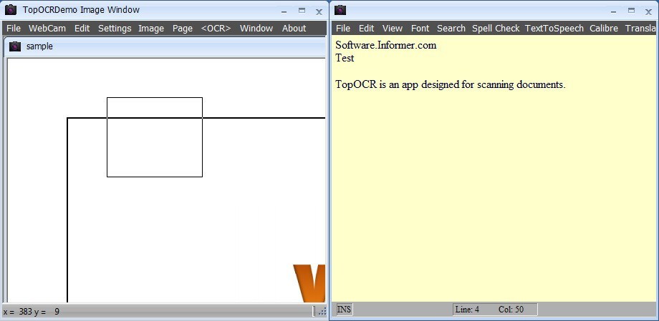Click camera icon in text window title bar
Screen dimensions: 659x321
[x=340, y=9]
